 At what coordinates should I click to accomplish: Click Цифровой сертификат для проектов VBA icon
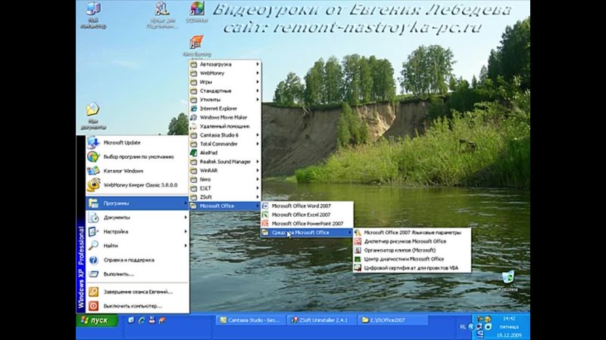pos(358,268)
